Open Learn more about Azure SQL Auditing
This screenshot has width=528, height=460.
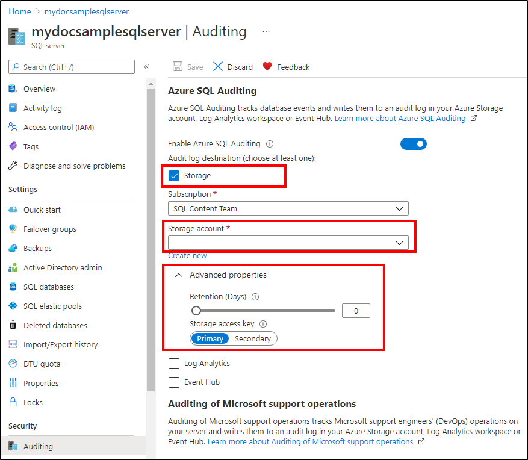[x=400, y=118]
